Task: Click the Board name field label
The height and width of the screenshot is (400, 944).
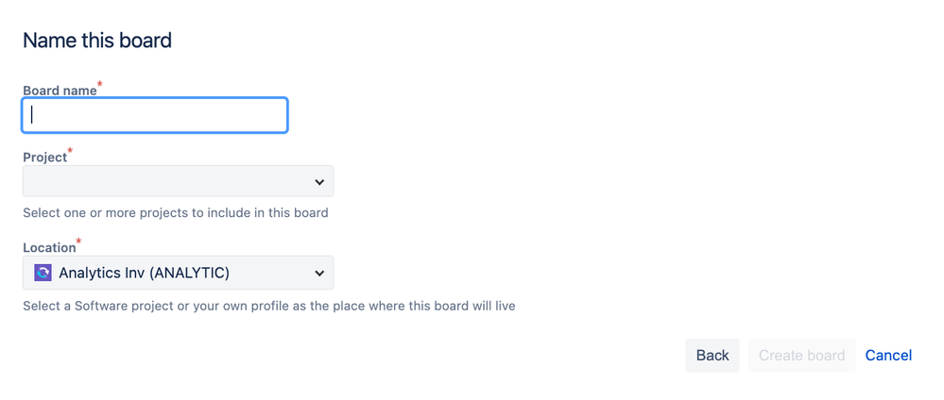Action: [x=60, y=91]
